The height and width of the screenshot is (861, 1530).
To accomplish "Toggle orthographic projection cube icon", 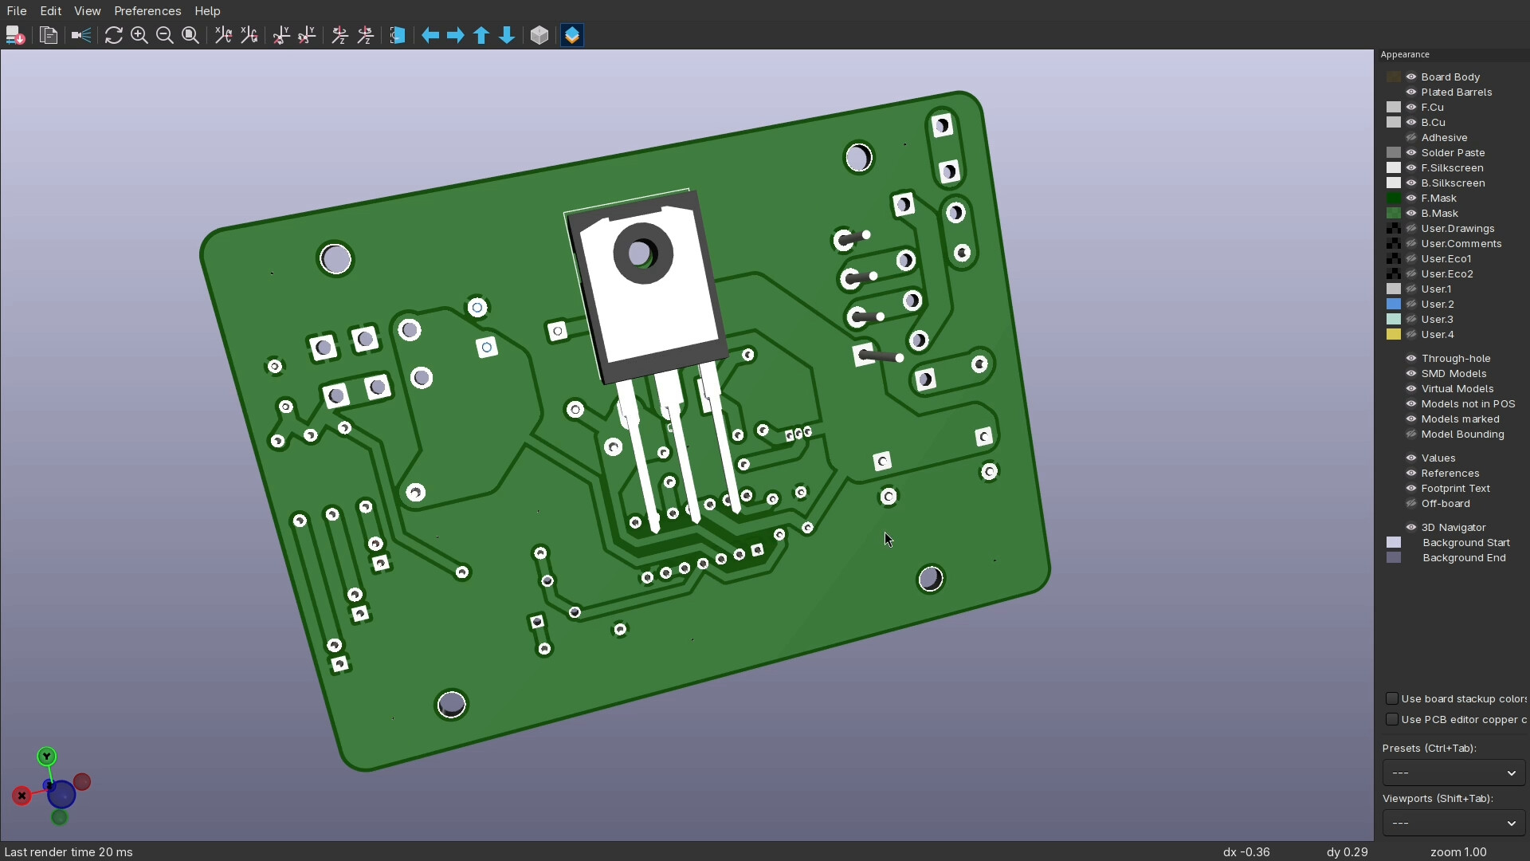I will (539, 35).
